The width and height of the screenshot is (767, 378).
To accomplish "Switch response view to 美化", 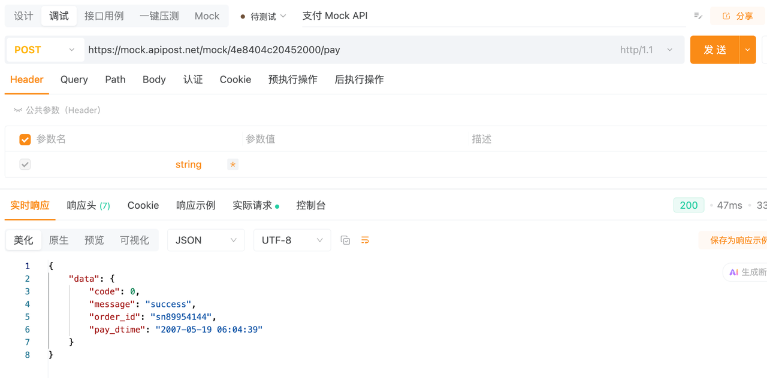I will coord(23,240).
